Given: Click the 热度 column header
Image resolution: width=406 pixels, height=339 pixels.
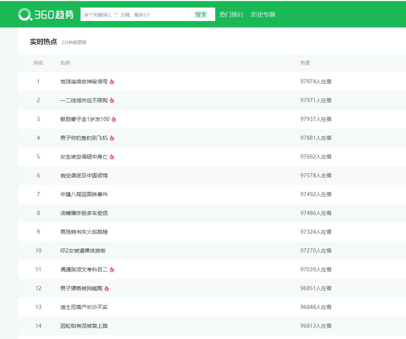Looking at the screenshot, I should pos(305,63).
